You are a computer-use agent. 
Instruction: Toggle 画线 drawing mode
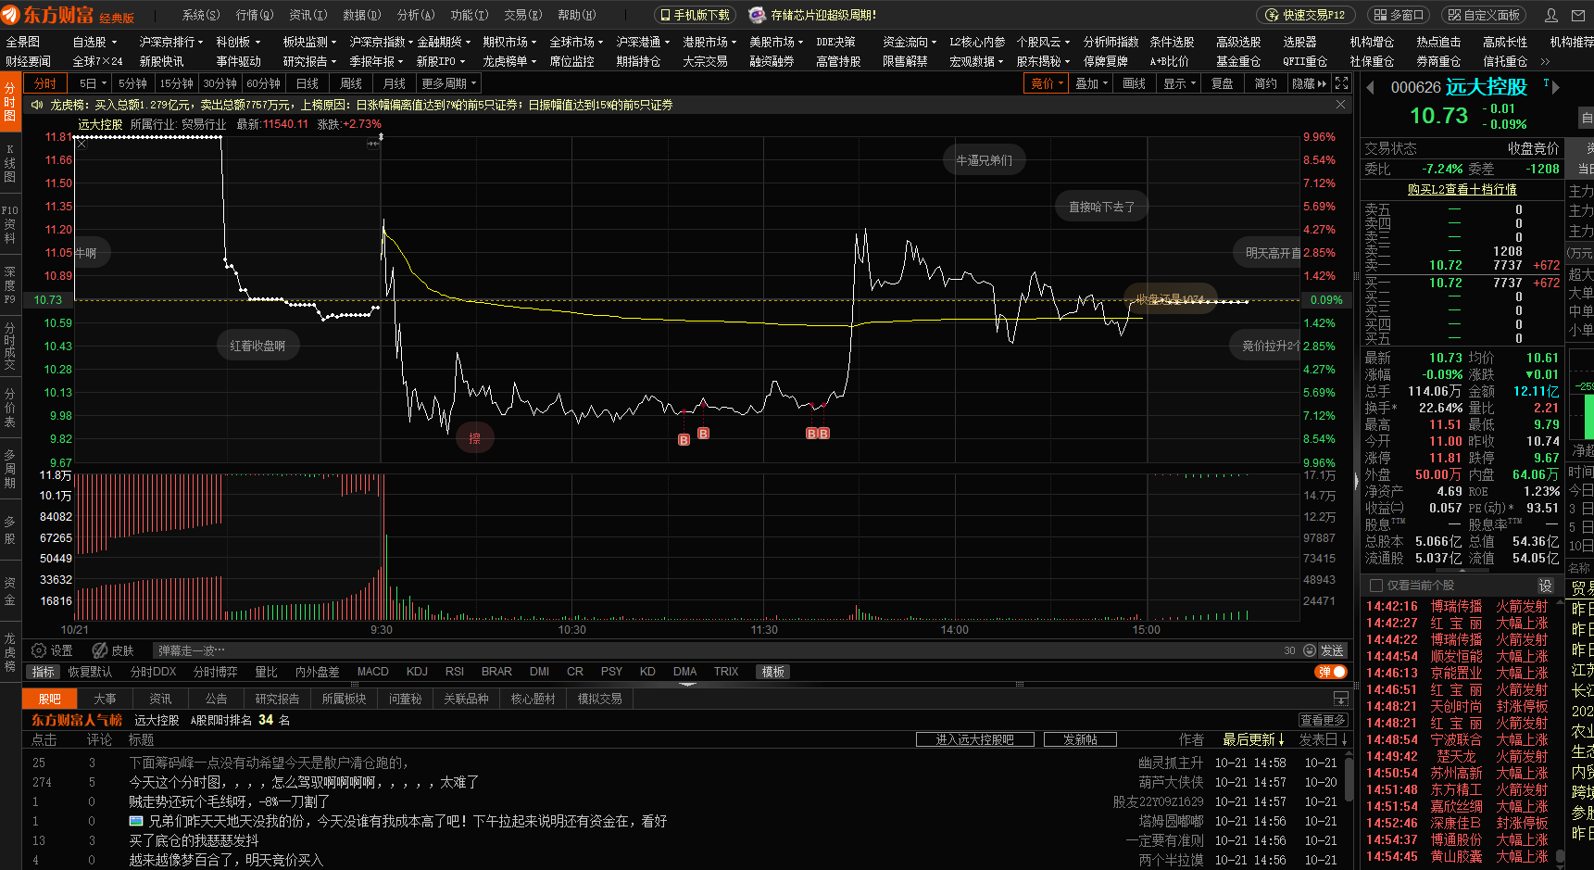(1134, 83)
